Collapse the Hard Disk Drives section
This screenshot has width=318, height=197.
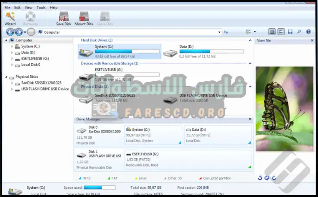tap(250, 40)
